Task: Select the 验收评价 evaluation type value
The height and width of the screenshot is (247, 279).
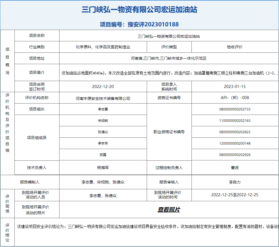Action: point(235,47)
